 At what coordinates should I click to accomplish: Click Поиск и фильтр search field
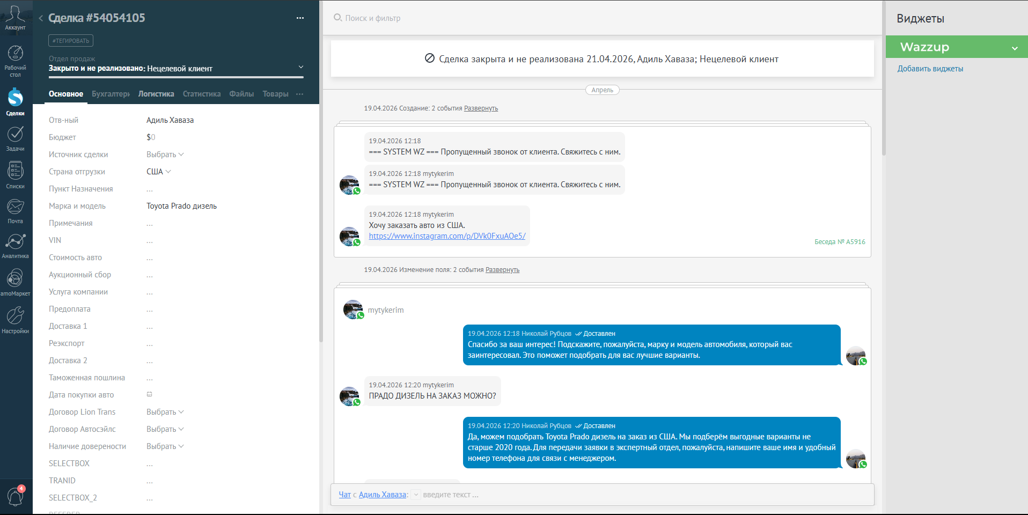[373, 18]
